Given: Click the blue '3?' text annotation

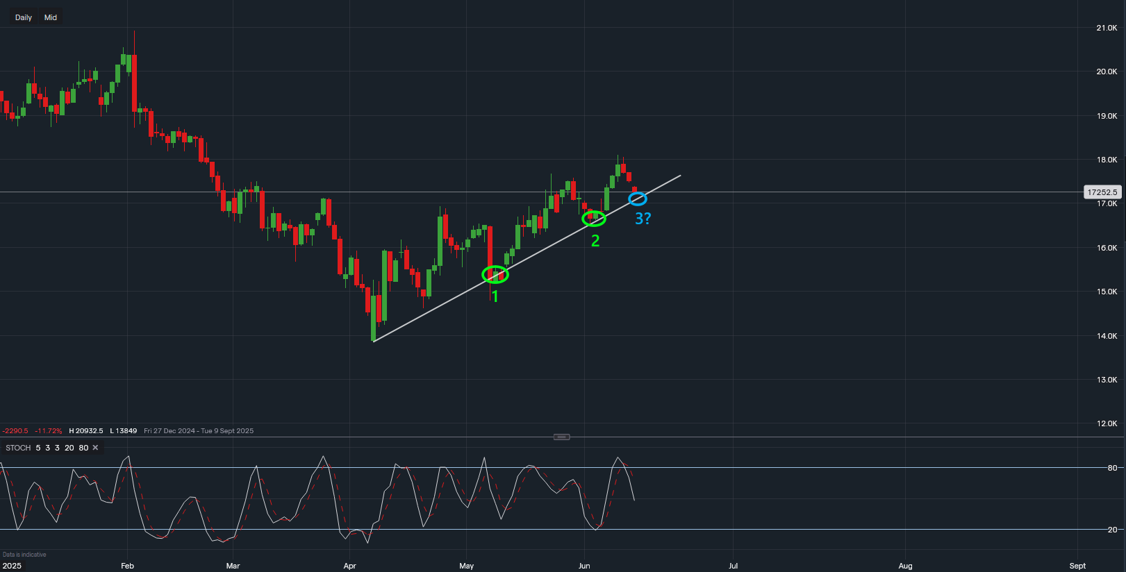Looking at the screenshot, I should [643, 219].
